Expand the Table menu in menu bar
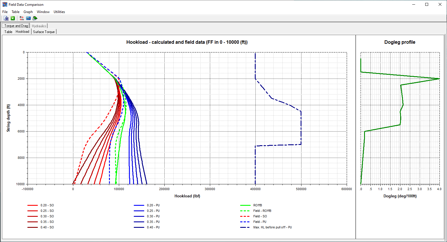Viewport: 447px width, 242px height. coord(16,12)
